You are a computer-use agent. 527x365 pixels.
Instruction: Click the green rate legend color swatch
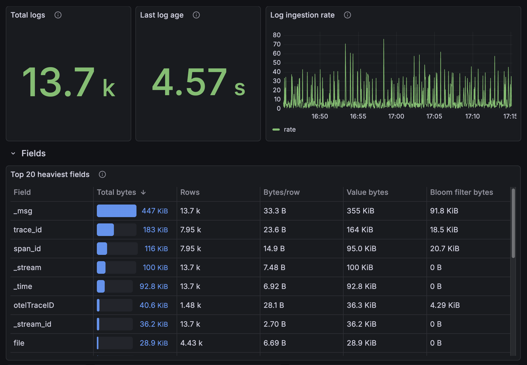pyautogui.click(x=276, y=130)
